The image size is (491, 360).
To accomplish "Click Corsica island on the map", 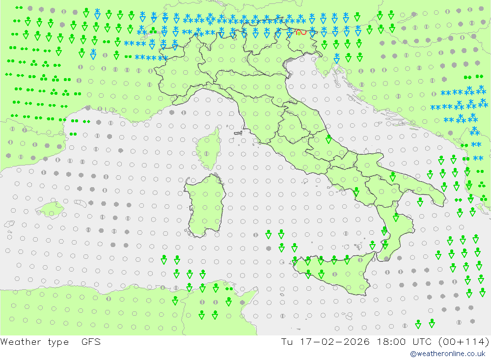I will tap(209, 149).
